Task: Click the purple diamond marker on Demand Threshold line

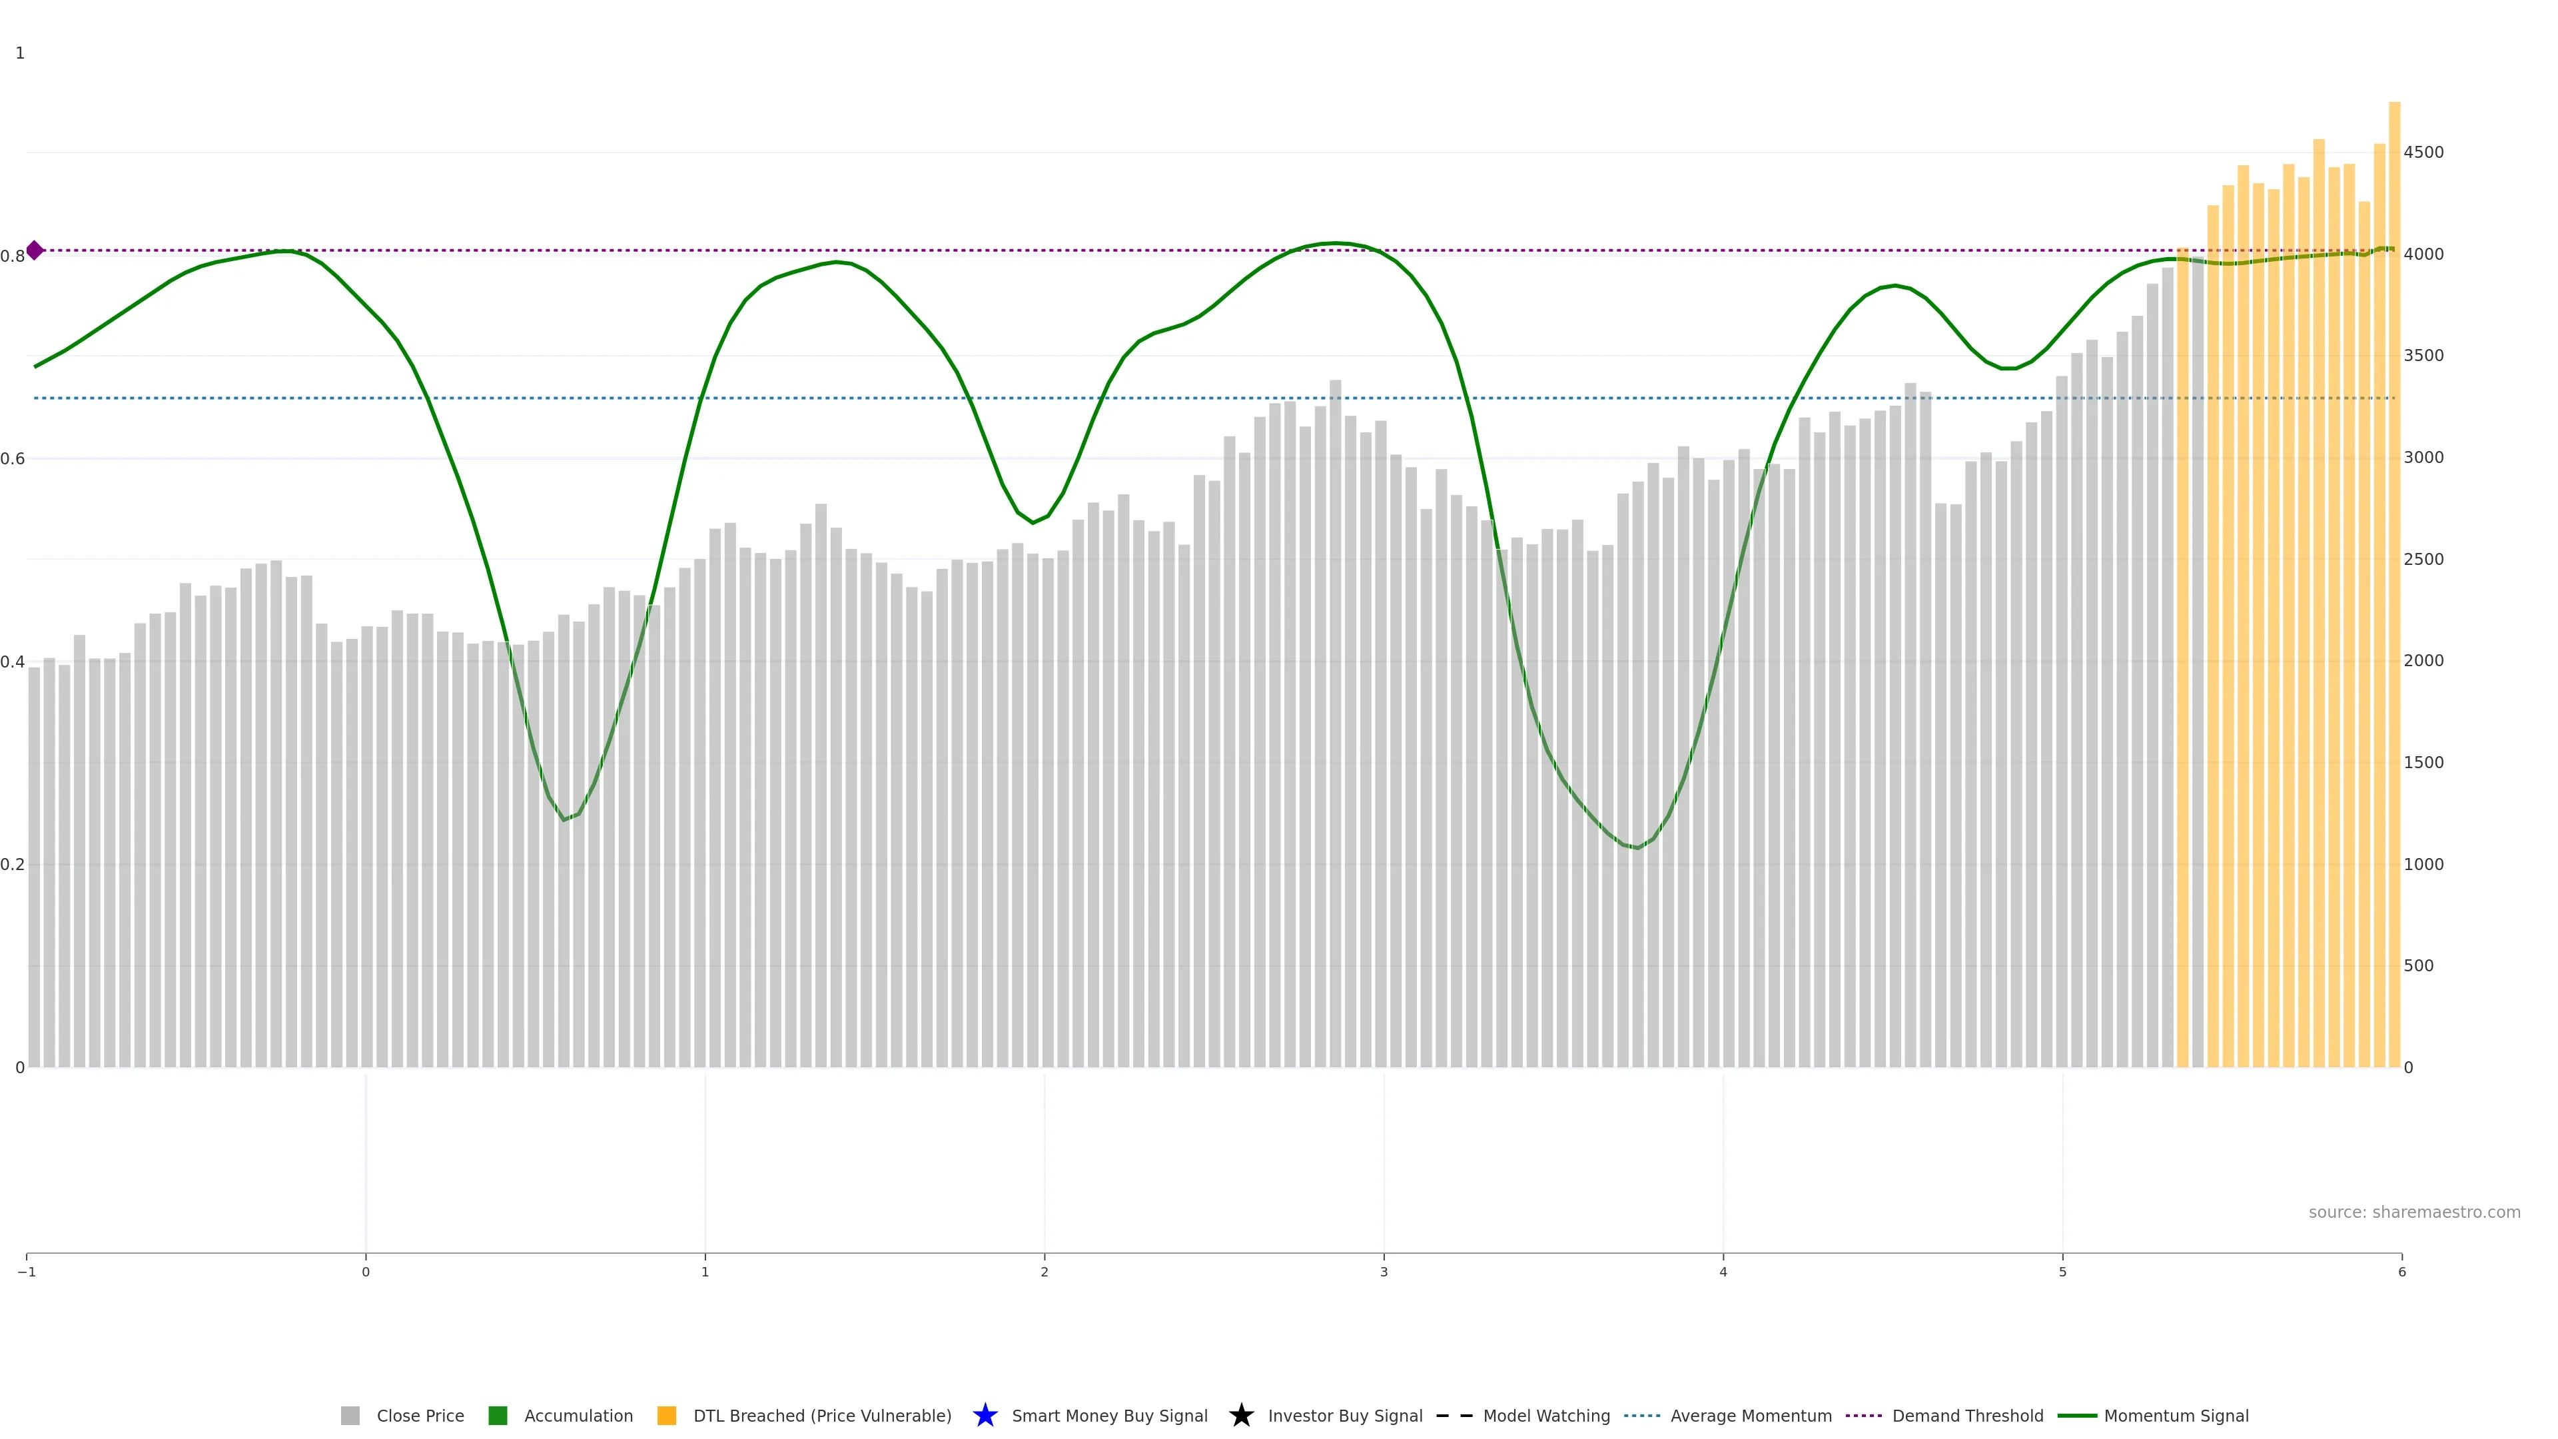Action: click(x=35, y=250)
